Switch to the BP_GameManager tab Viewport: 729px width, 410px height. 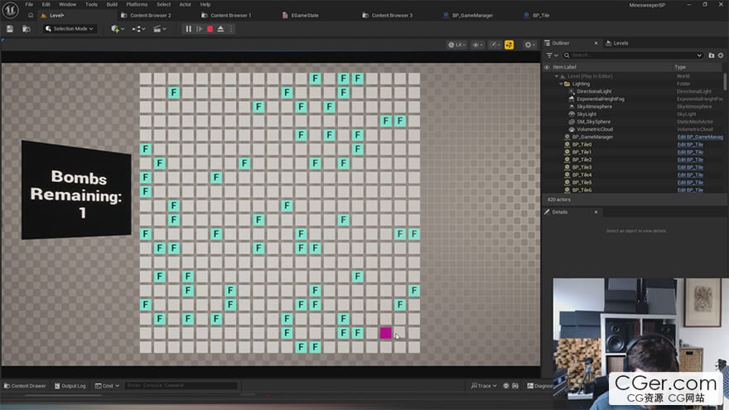(473, 15)
